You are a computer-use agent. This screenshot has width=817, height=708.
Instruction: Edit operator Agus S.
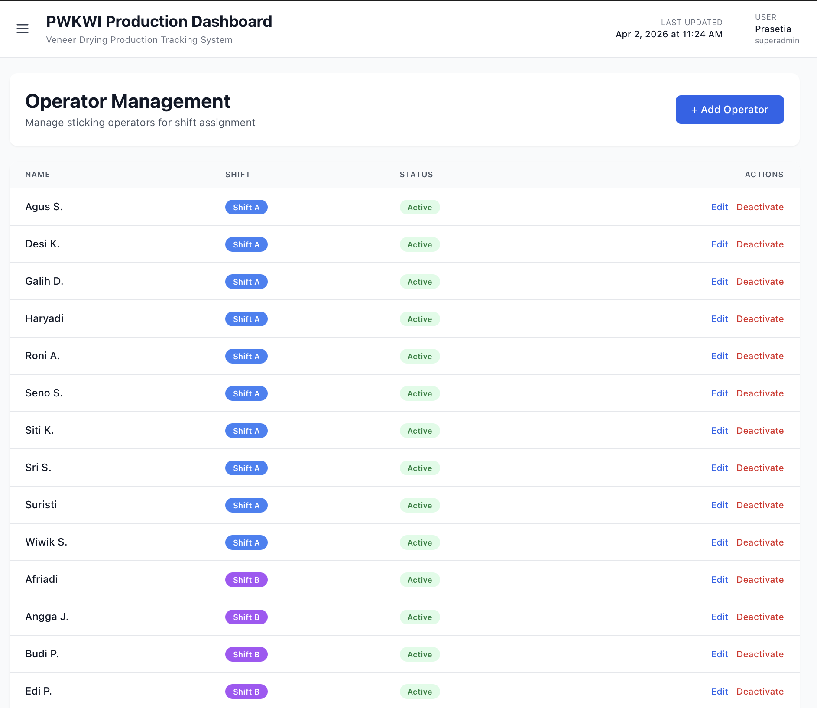[719, 207]
